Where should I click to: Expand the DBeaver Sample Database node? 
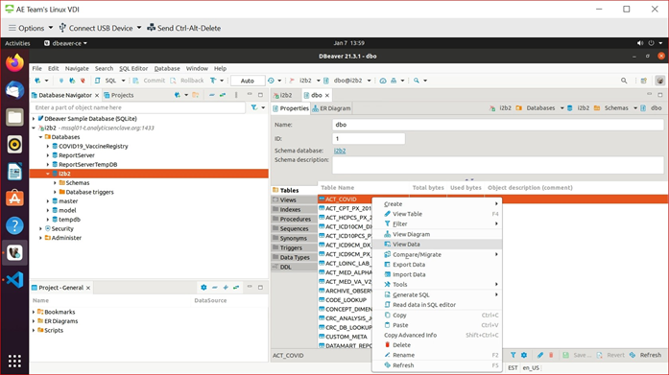coord(34,119)
